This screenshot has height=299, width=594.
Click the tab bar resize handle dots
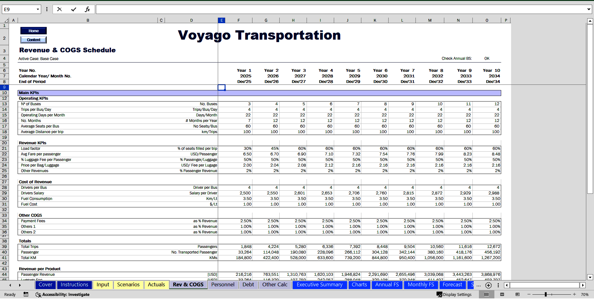(498, 285)
